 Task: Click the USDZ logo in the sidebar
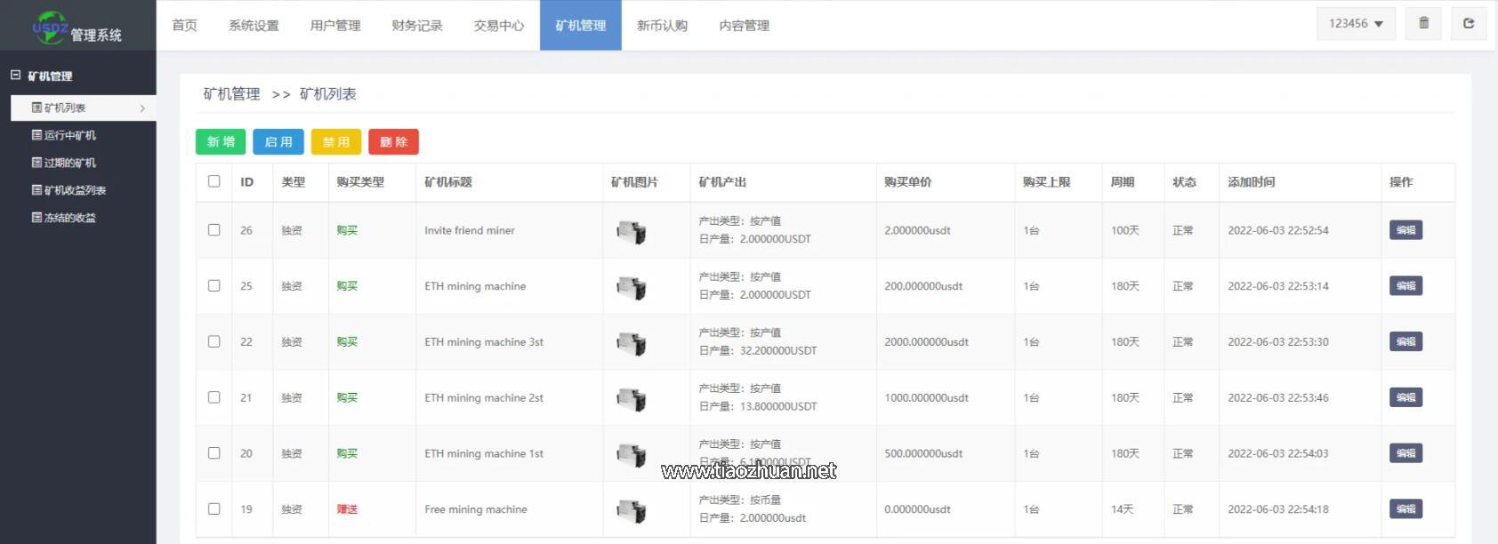click(51, 27)
